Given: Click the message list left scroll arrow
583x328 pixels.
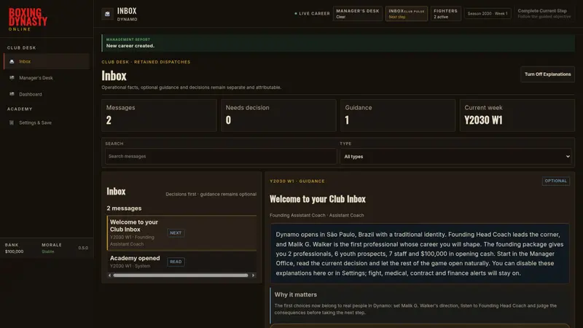Looking at the screenshot, I should tap(109, 276).
